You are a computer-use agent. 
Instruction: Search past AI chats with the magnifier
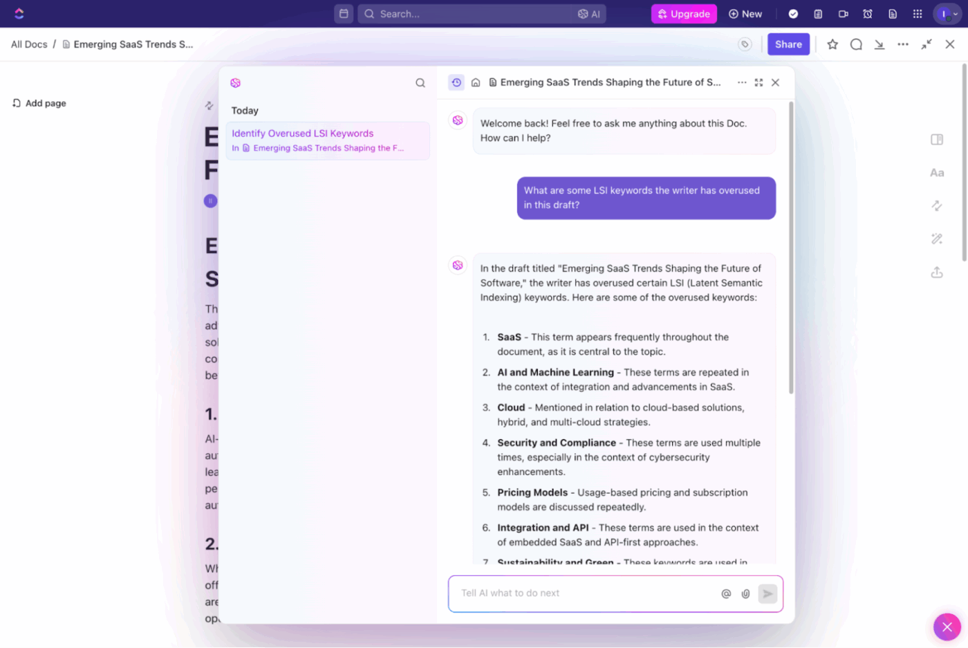pos(420,82)
